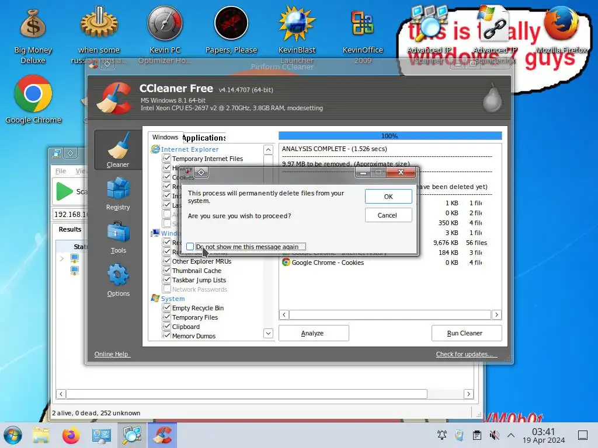
Task: Uncheck Temporary Files option
Action: 166,317
